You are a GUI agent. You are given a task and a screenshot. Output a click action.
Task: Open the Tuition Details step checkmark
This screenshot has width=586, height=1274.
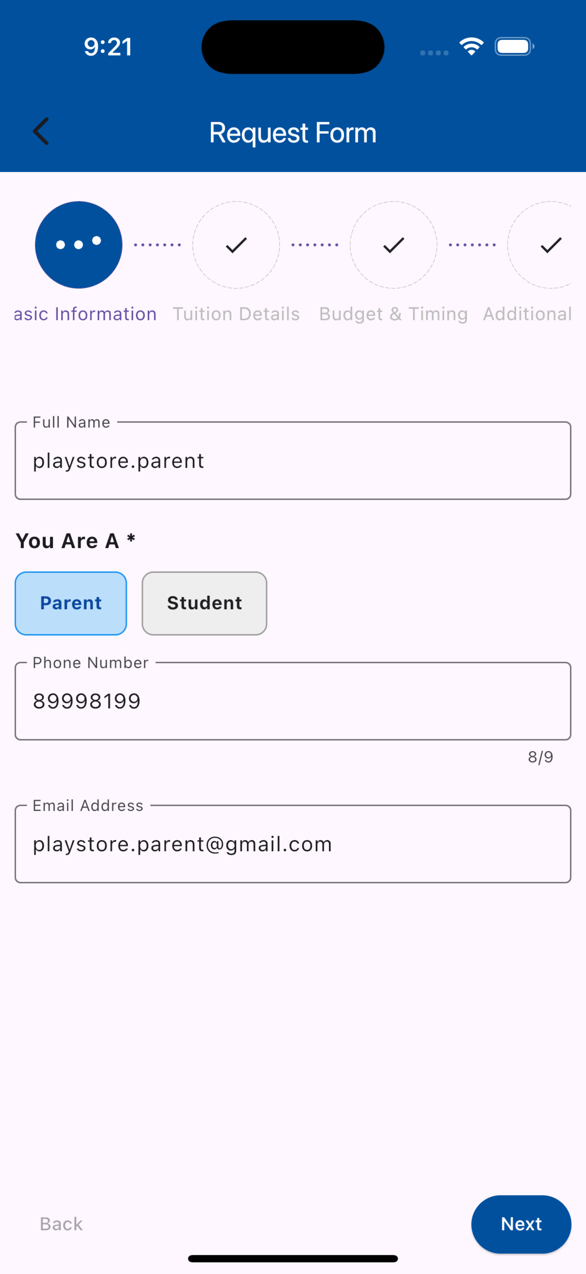[x=236, y=245]
